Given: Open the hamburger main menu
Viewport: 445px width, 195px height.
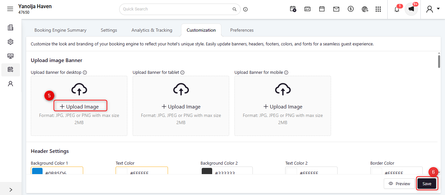Looking at the screenshot, I should coord(10,9).
